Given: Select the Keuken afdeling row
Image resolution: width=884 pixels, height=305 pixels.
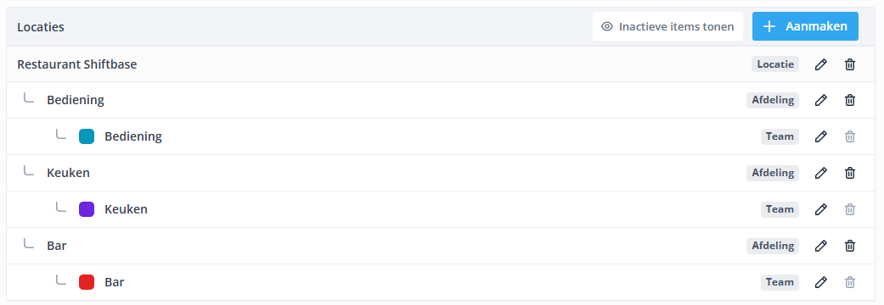Looking at the screenshot, I should 442,173.
